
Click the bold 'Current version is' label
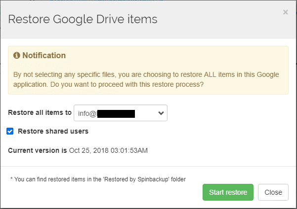coord(38,149)
